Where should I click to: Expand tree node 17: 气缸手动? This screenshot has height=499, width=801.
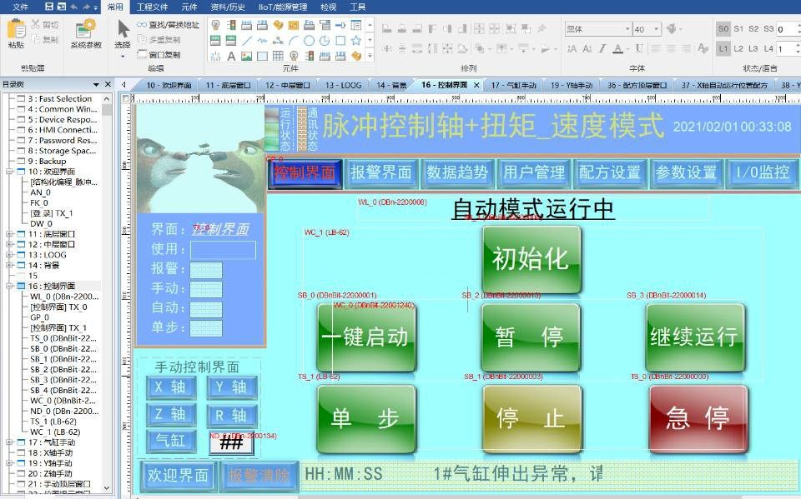tap(10, 442)
